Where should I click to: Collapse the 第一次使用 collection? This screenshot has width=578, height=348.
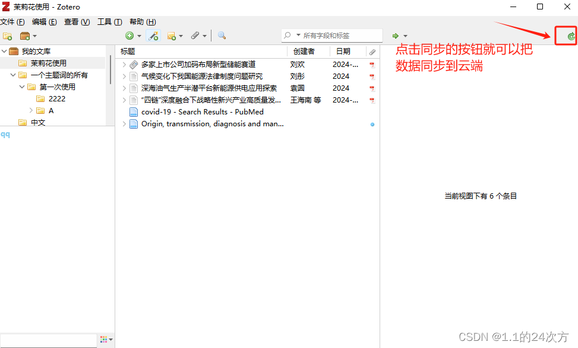22,87
